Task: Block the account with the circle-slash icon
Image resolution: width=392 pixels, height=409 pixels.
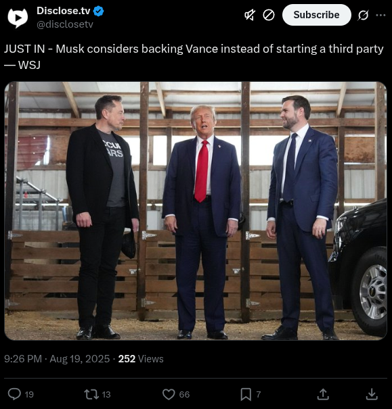Action: pos(269,15)
